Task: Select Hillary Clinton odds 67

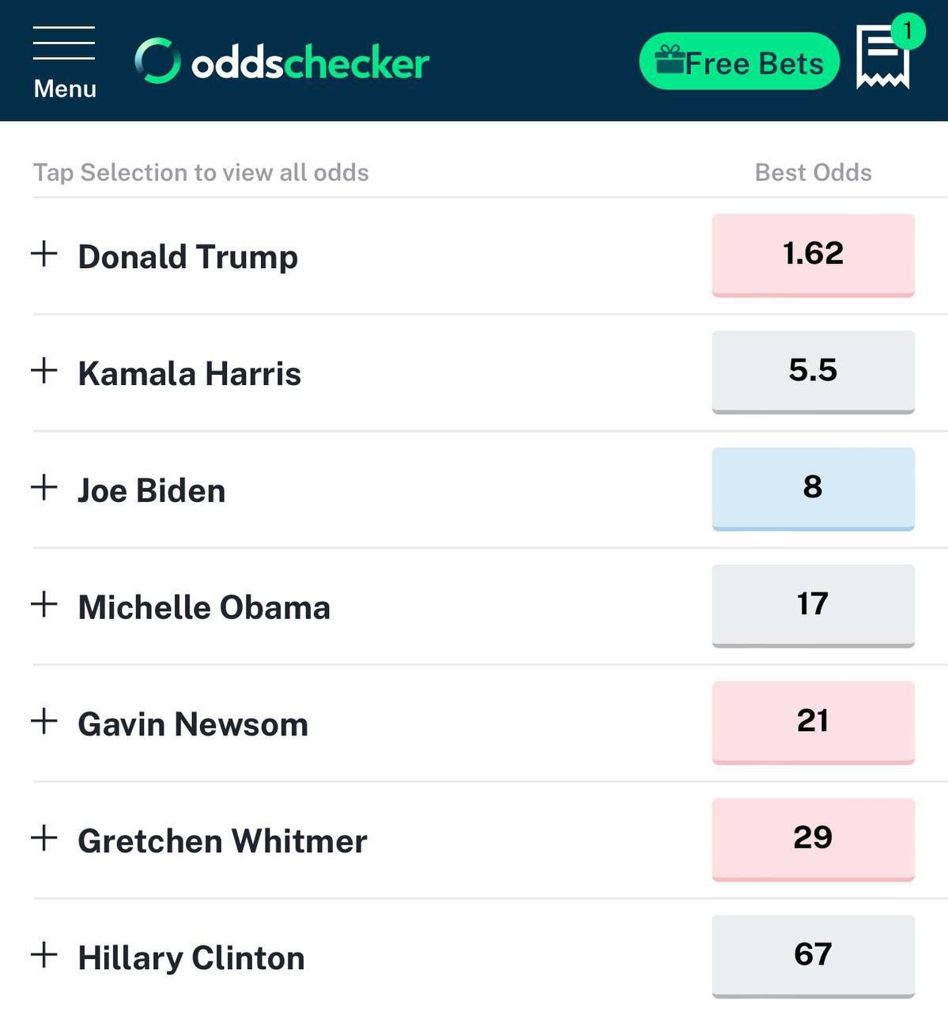Action: point(813,955)
